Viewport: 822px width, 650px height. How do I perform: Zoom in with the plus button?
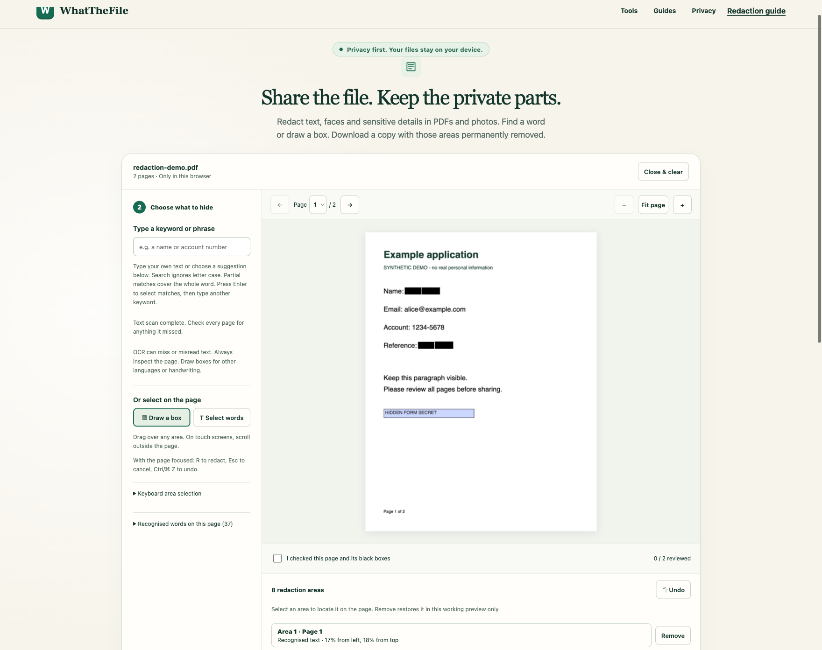682,205
